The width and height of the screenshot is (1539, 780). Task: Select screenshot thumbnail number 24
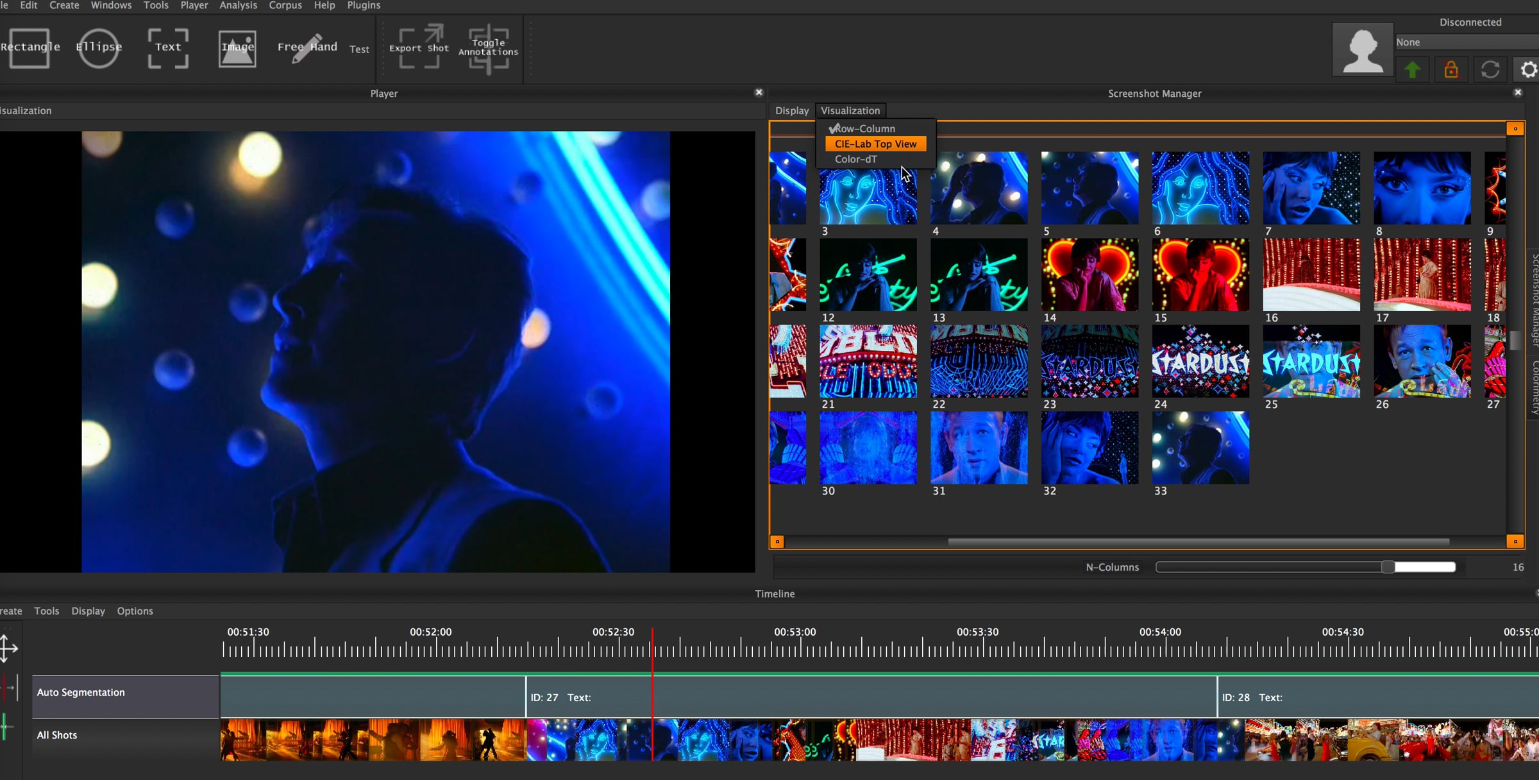click(1200, 361)
